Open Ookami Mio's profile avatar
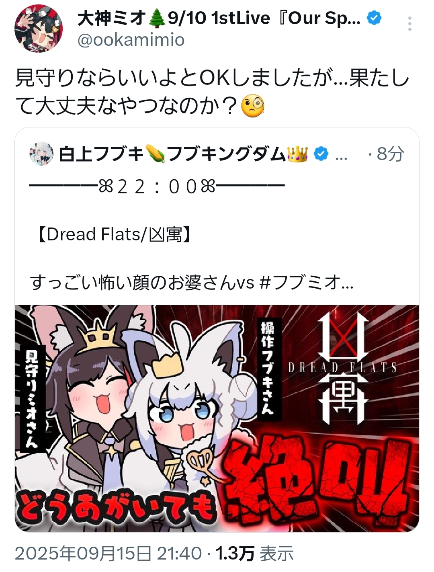Image resolution: width=434 pixels, height=572 pixels. (39, 29)
